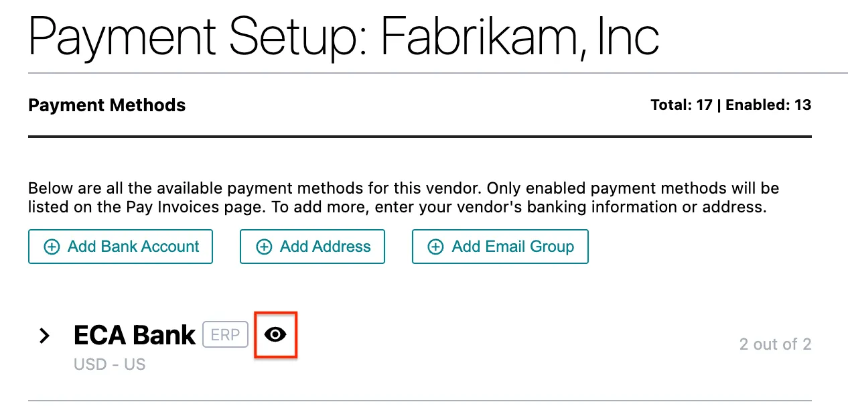Viewport: 848px width, 406px height.
Task: Click the 'Total: 17' summary text
Action: click(x=681, y=105)
